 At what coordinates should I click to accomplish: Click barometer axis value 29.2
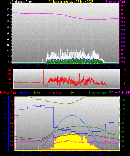pyautogui.click(x=123, y=46)
